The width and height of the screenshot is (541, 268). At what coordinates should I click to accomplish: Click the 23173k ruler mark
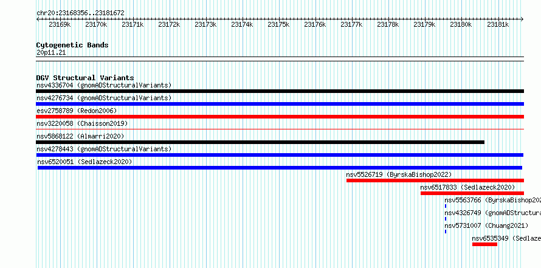[205, 24]
